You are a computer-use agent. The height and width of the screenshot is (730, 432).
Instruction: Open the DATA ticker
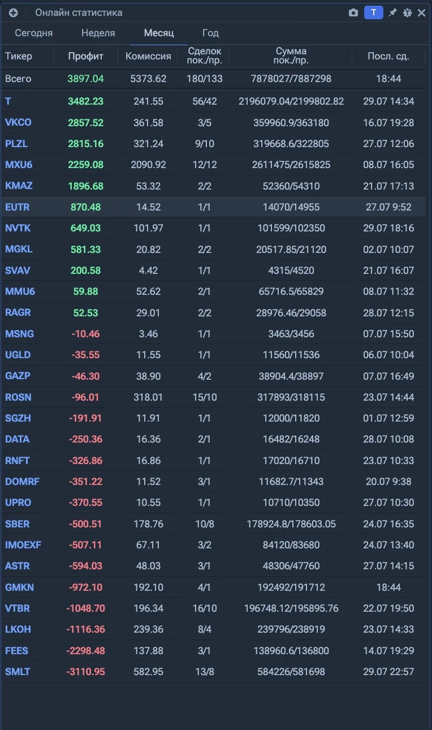17,439
